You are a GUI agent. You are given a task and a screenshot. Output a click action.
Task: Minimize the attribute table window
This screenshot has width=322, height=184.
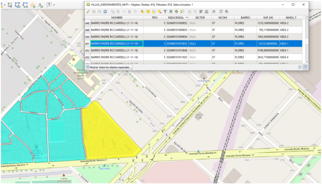pos(283,4)
